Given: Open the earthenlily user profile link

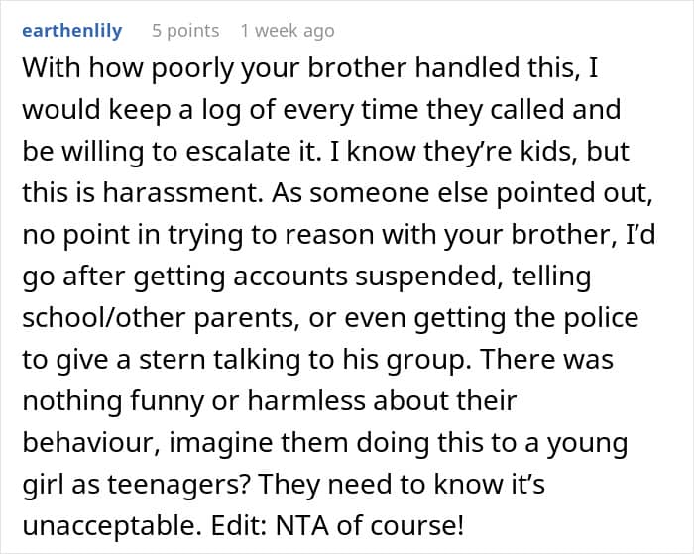Looking at the screenshot, I should pyautogui.click(x=72, y=31).
